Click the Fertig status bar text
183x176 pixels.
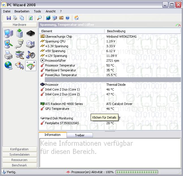click(x=12, y=172)
